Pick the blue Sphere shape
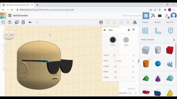 click(158, 64)
